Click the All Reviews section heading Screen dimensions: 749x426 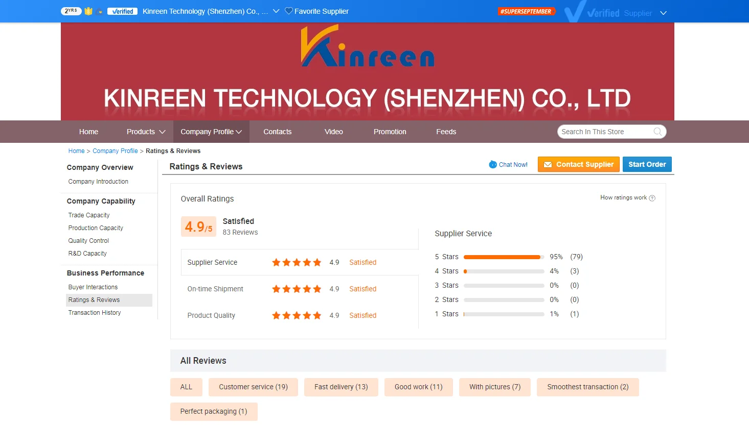(x=203, y=361)
